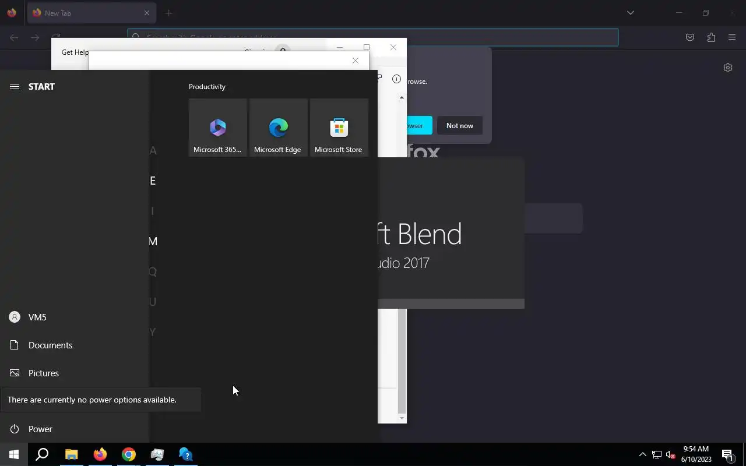Open the Microsoft 365 tile
The width and height of the screenshot is (746, 466).
pyautogui.click(x=218, y=128)
